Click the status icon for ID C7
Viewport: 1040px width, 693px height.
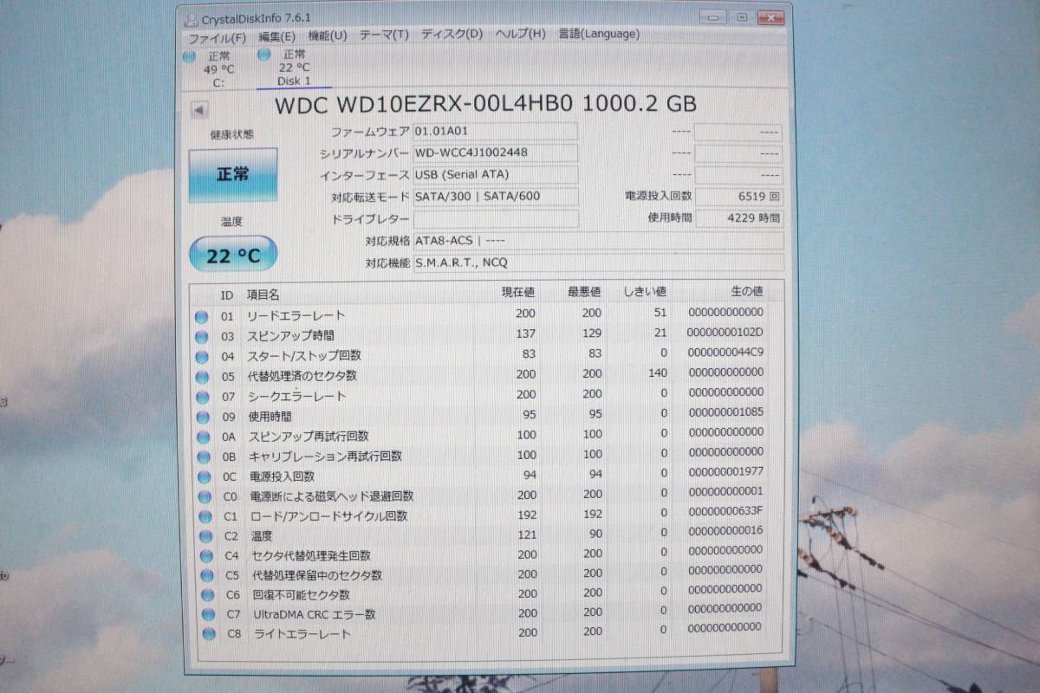(207, 615)
